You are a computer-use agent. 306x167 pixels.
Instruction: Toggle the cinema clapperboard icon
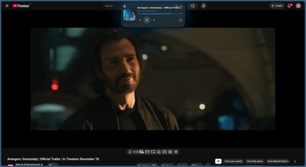point(147,152)
